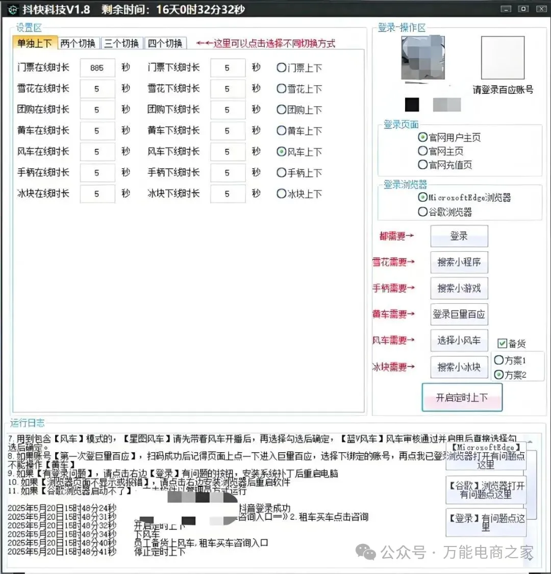Choose 官网充值页 login page option
The image size is (551, 574).
point(422,165)
